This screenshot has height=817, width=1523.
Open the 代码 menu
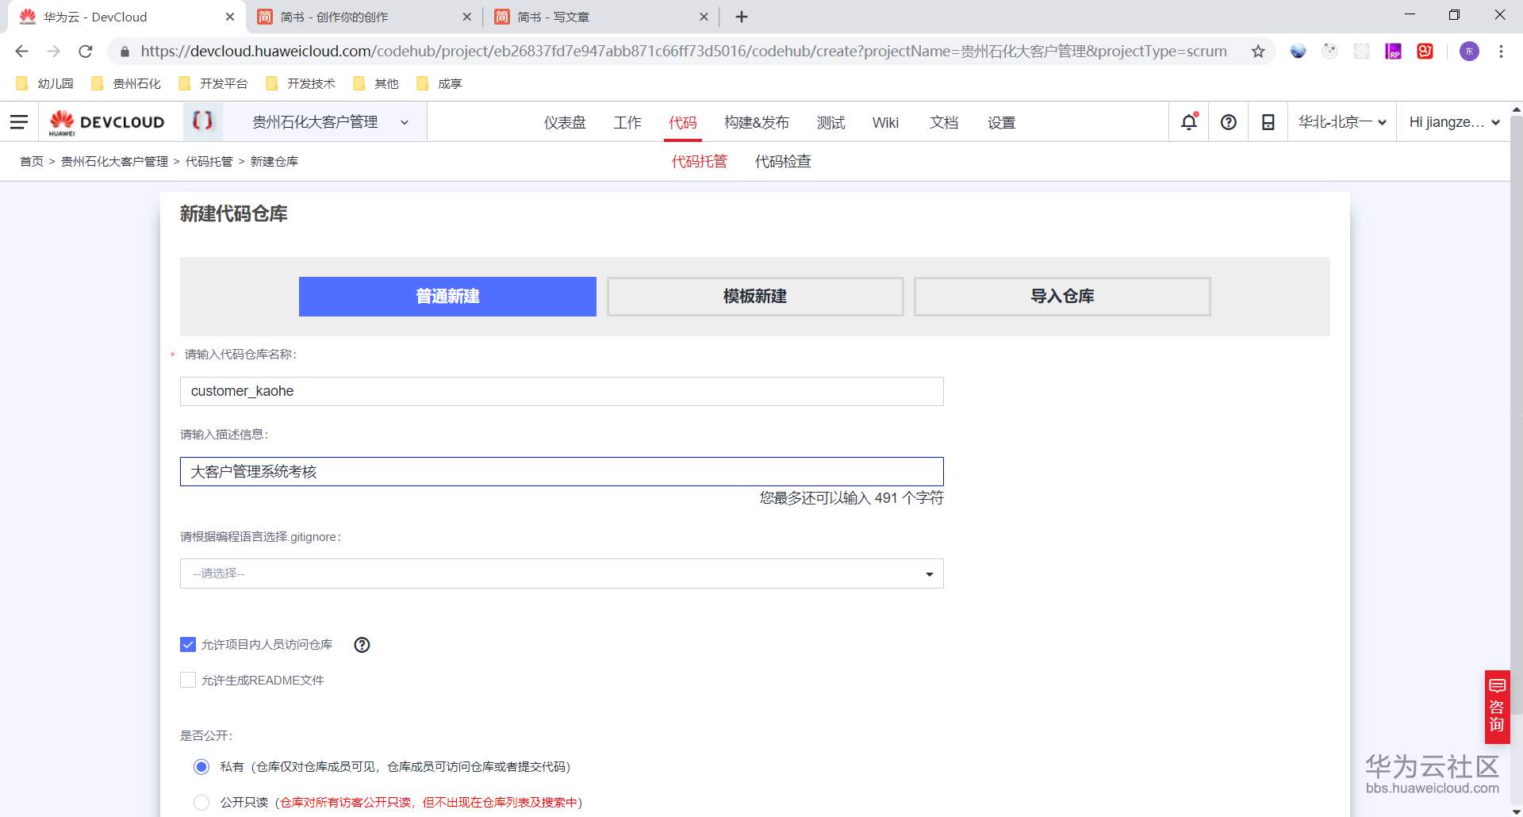(683, 122)
